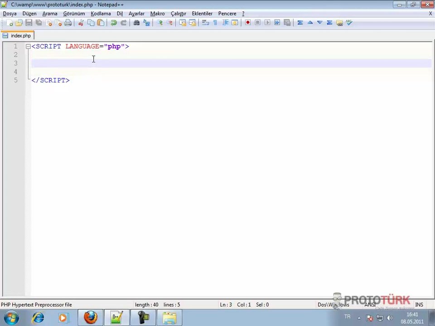Run spell-check ABC toolbar icon

[x=349, y=23]
